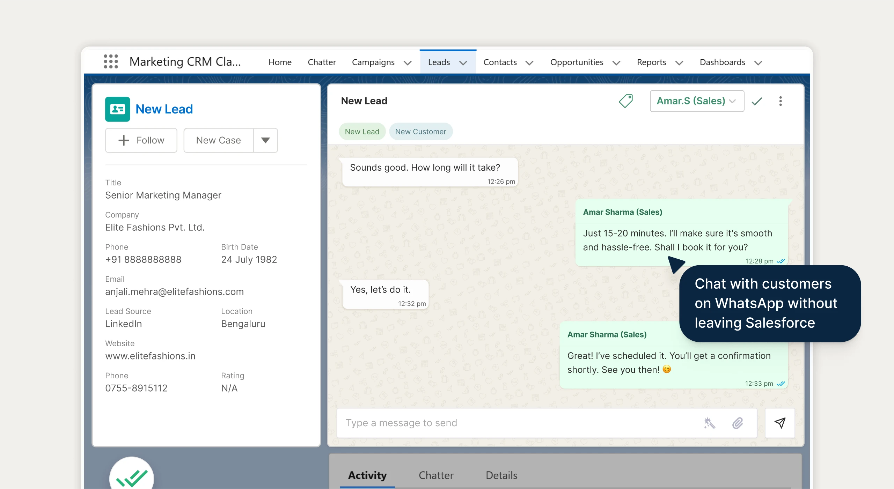Click plus icon on Follow button

(124, 140)
